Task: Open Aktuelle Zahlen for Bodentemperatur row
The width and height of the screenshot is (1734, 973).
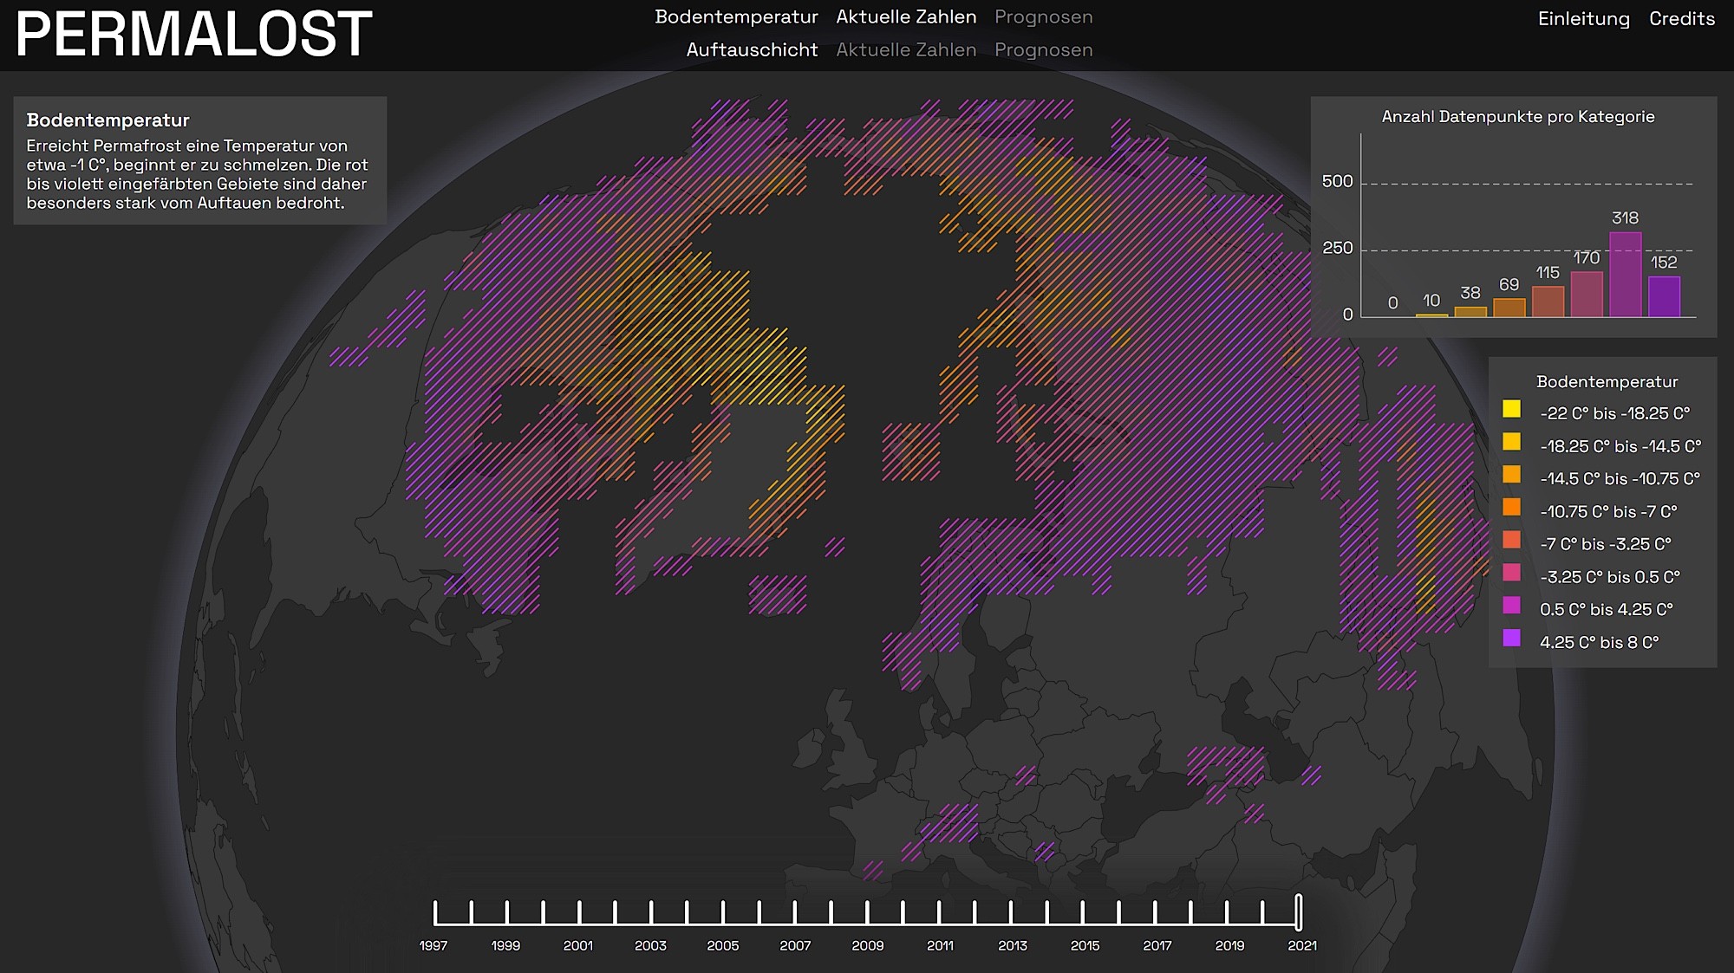Action: pos(906,16)
